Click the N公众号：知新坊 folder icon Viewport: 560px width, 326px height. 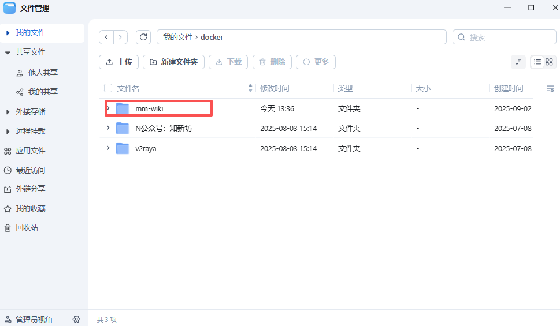coord(123,128)
